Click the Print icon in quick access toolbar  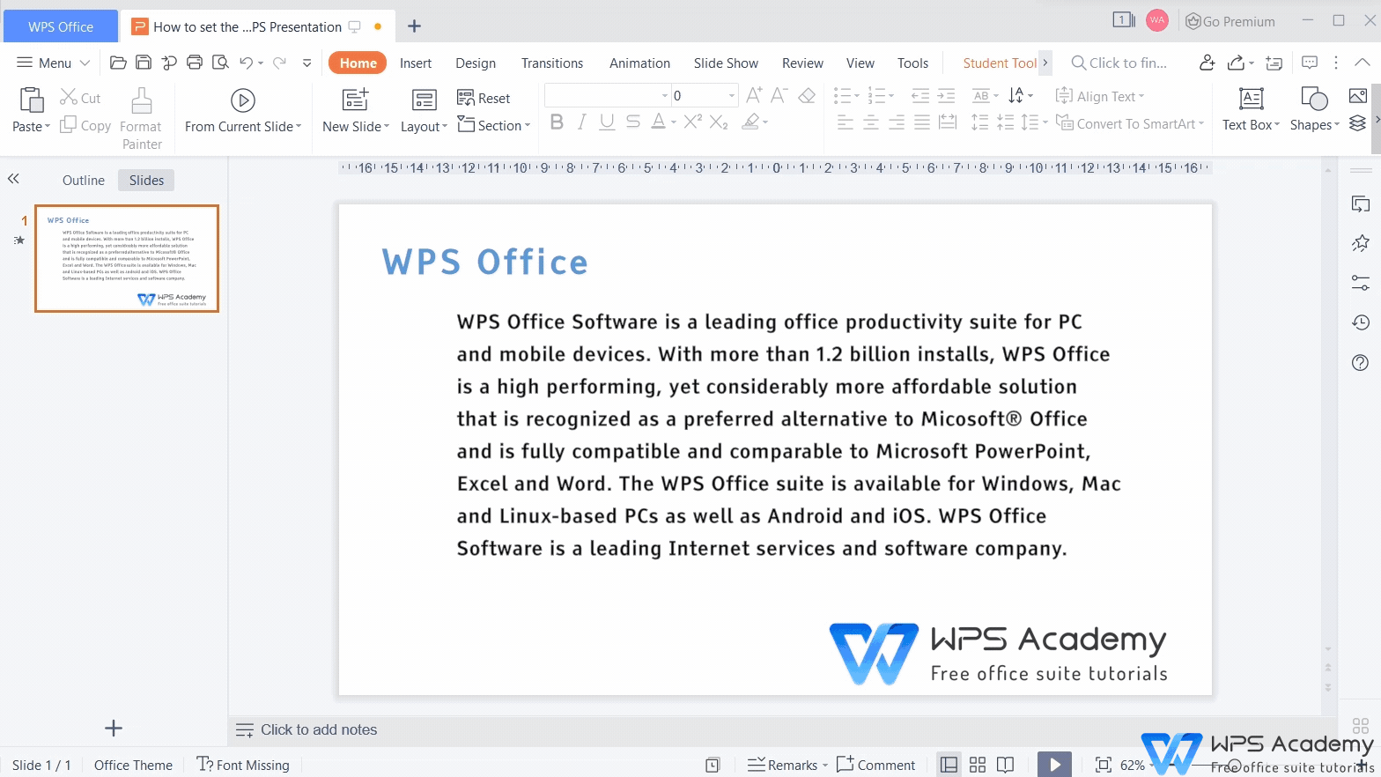(x=195, y=63)
